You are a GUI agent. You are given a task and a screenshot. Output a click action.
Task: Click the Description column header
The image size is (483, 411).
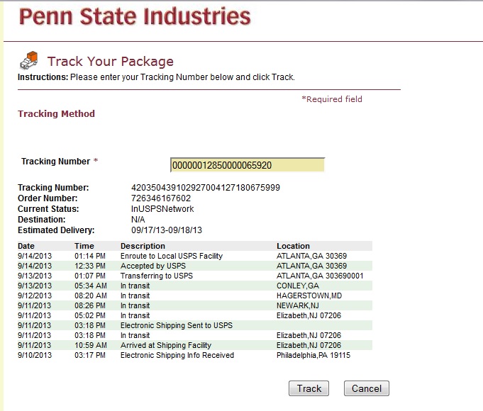[143, 246]
